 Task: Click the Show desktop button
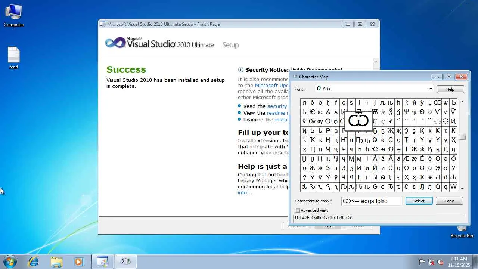pos(475,262)
